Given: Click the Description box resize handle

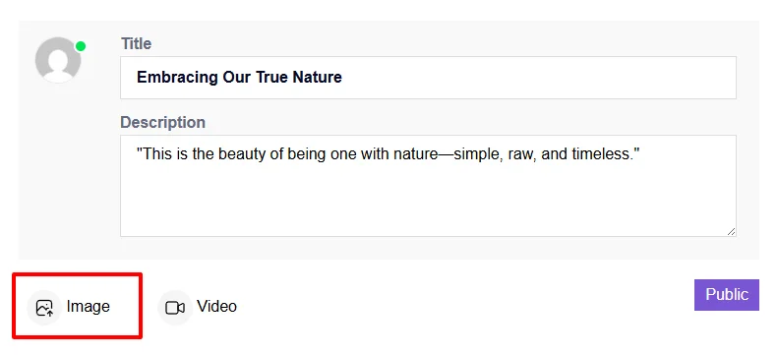Looking at the screenshot, I should coord(732,231).
